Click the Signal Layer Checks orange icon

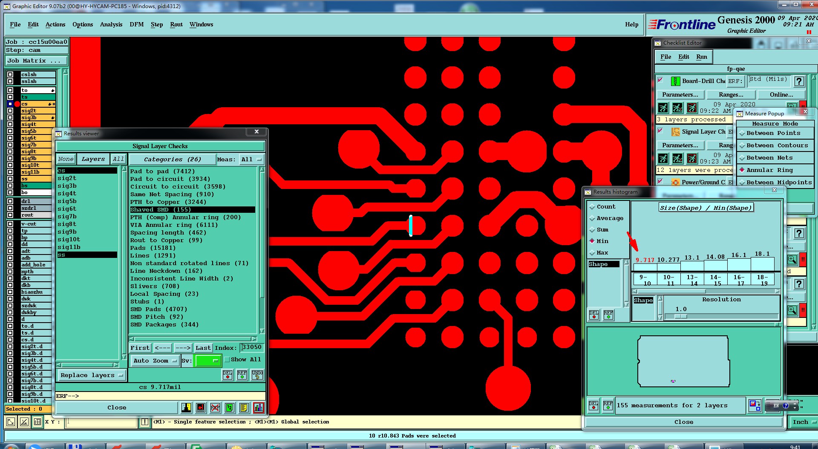point(676,132)
